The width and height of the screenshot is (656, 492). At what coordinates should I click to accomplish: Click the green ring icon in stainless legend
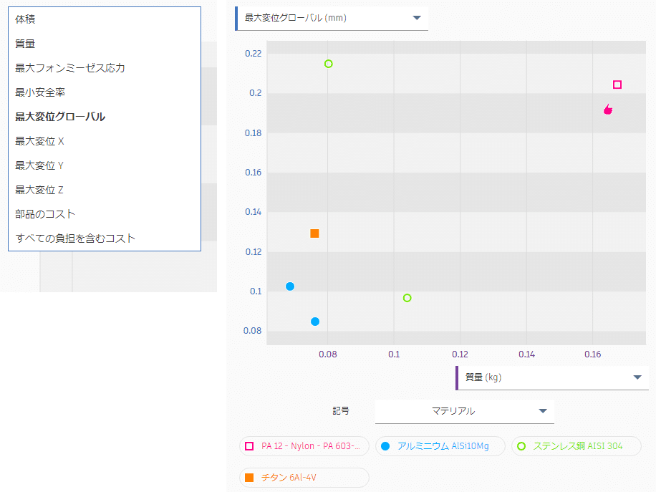(x=521, y=446)
